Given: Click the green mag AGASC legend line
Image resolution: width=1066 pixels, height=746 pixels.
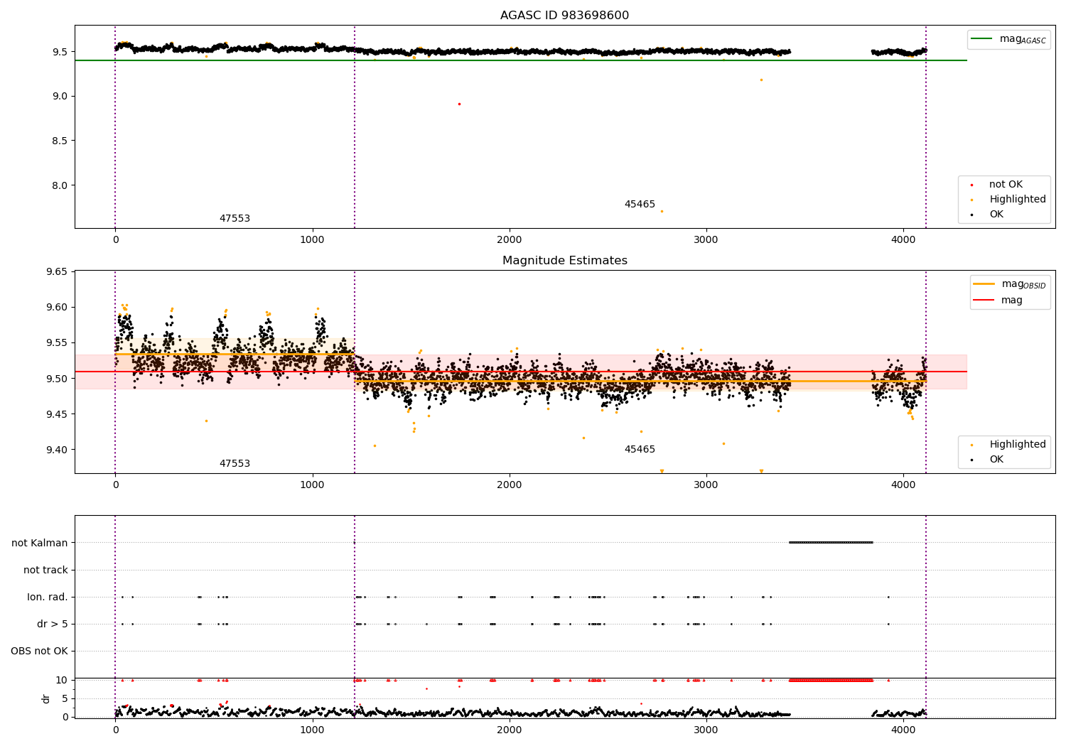Looking at the screenshot, I should click(x=981, y=39).
